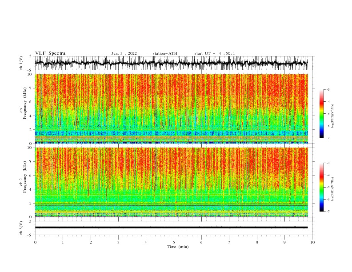
Task: Click time axis tick label "7"
Action: pyautogui.click(x=229, y=242)
